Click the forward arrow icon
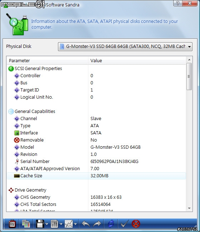The image size is (200, 232). (97, 224)
